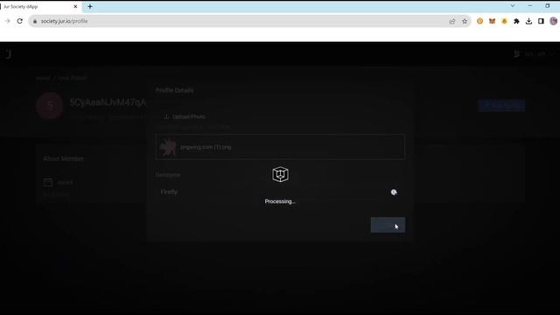Open the Chrome profile avatar
The image size is (560, 315).
pyautogui.click(x=554, y=21)
